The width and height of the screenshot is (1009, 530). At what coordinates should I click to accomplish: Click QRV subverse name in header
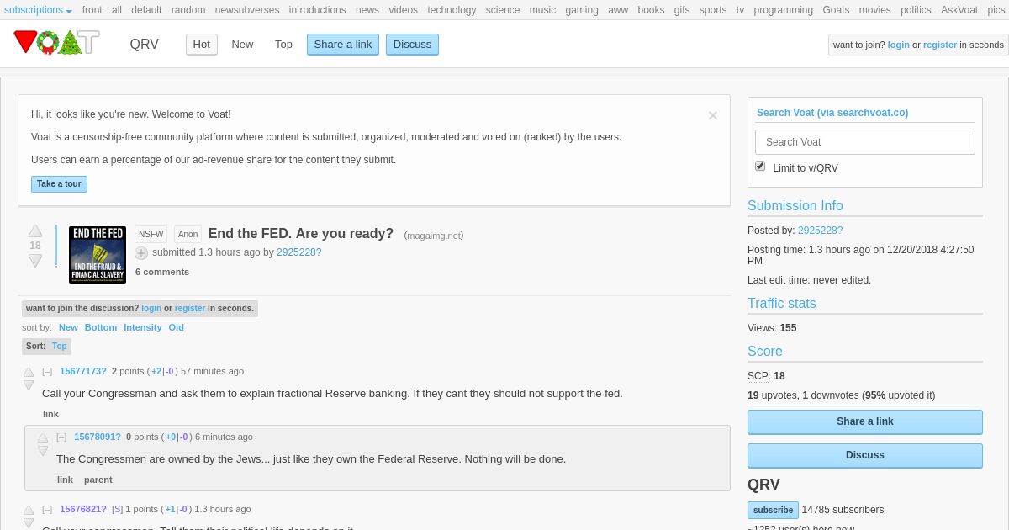pyautogui.click(x=144, y=45)
